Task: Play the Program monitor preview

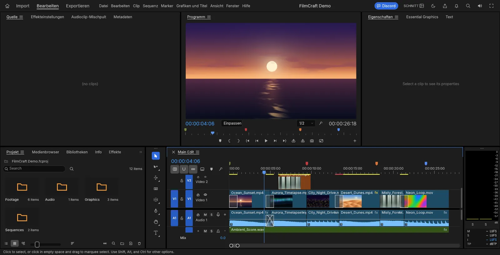Action: pos(266,141)
